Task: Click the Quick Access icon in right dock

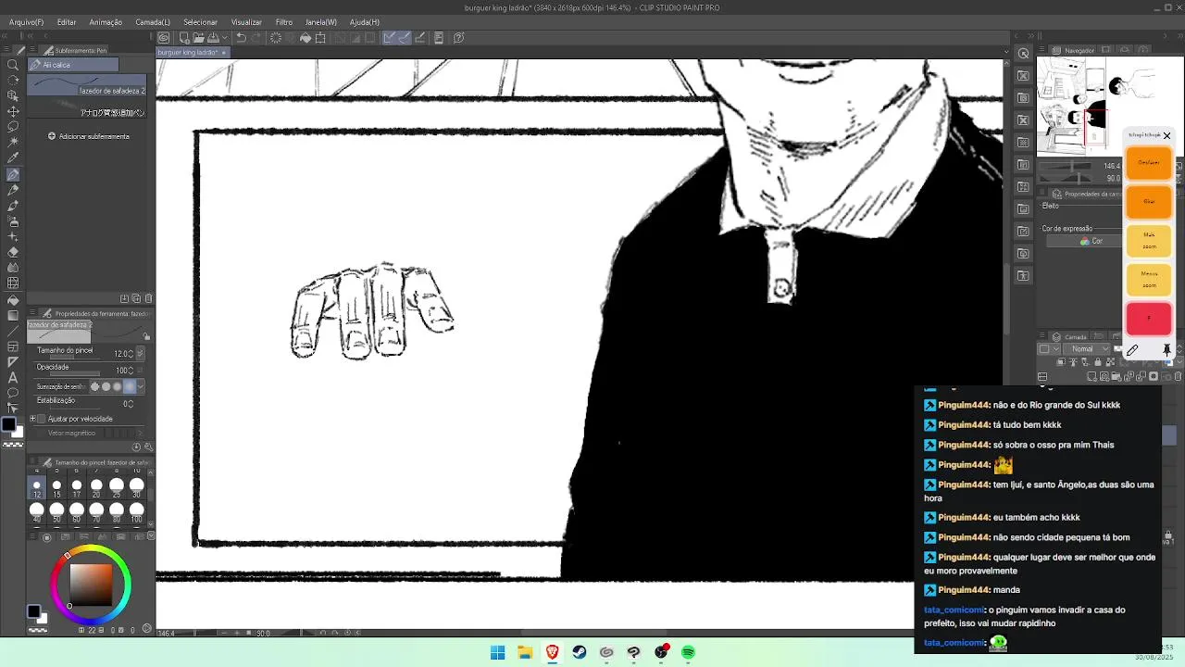Action: point(1023,54)
